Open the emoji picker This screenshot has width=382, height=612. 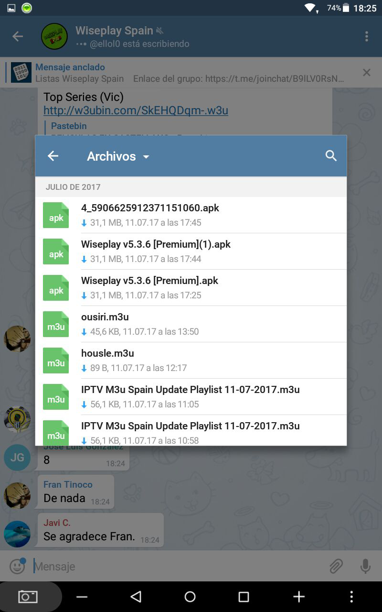pos(17,567)
